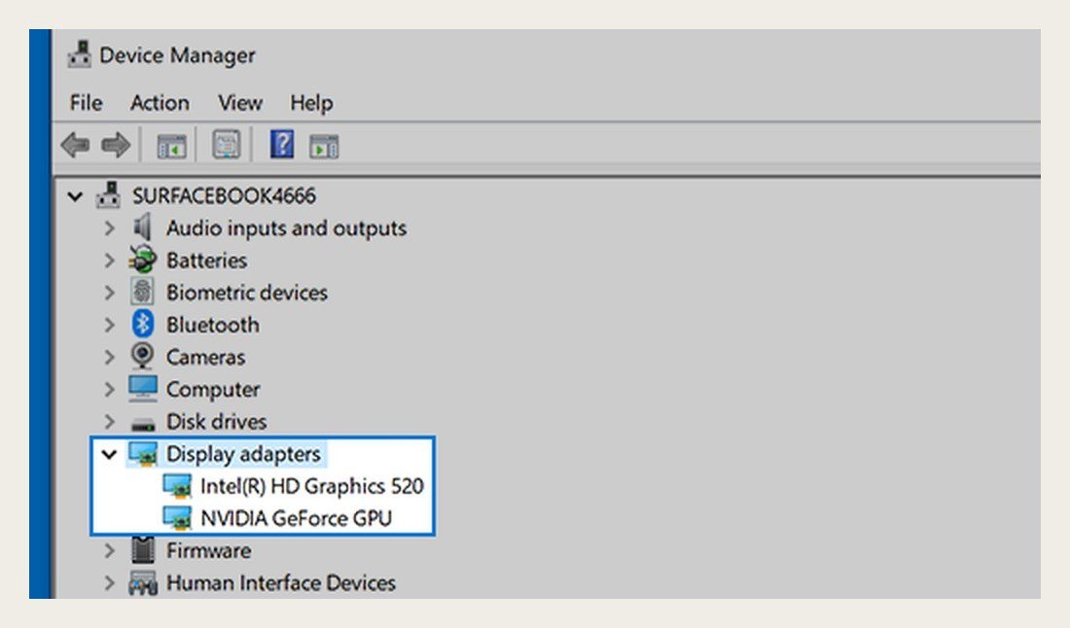Expand the Biometric devices chevron
This screenshot has height=628, width=1070.
(x=109, y=292)
